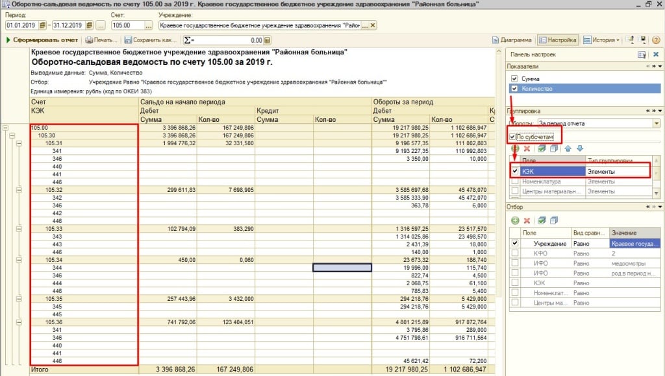Open the Обороты period dropdown

coord(657,123)
